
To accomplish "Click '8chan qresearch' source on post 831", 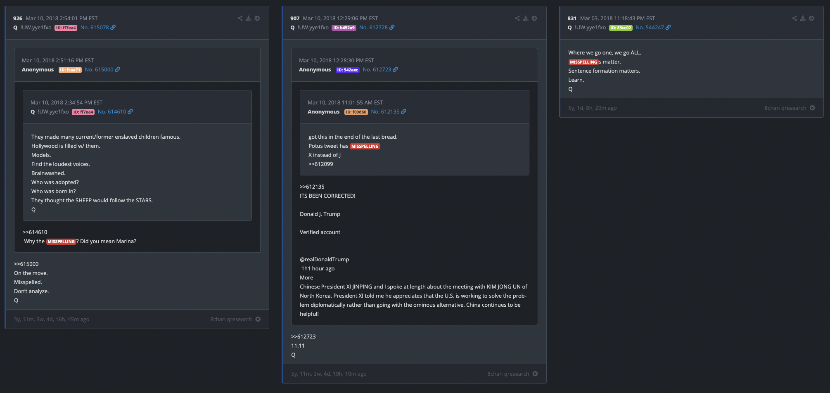I will 785,108.
